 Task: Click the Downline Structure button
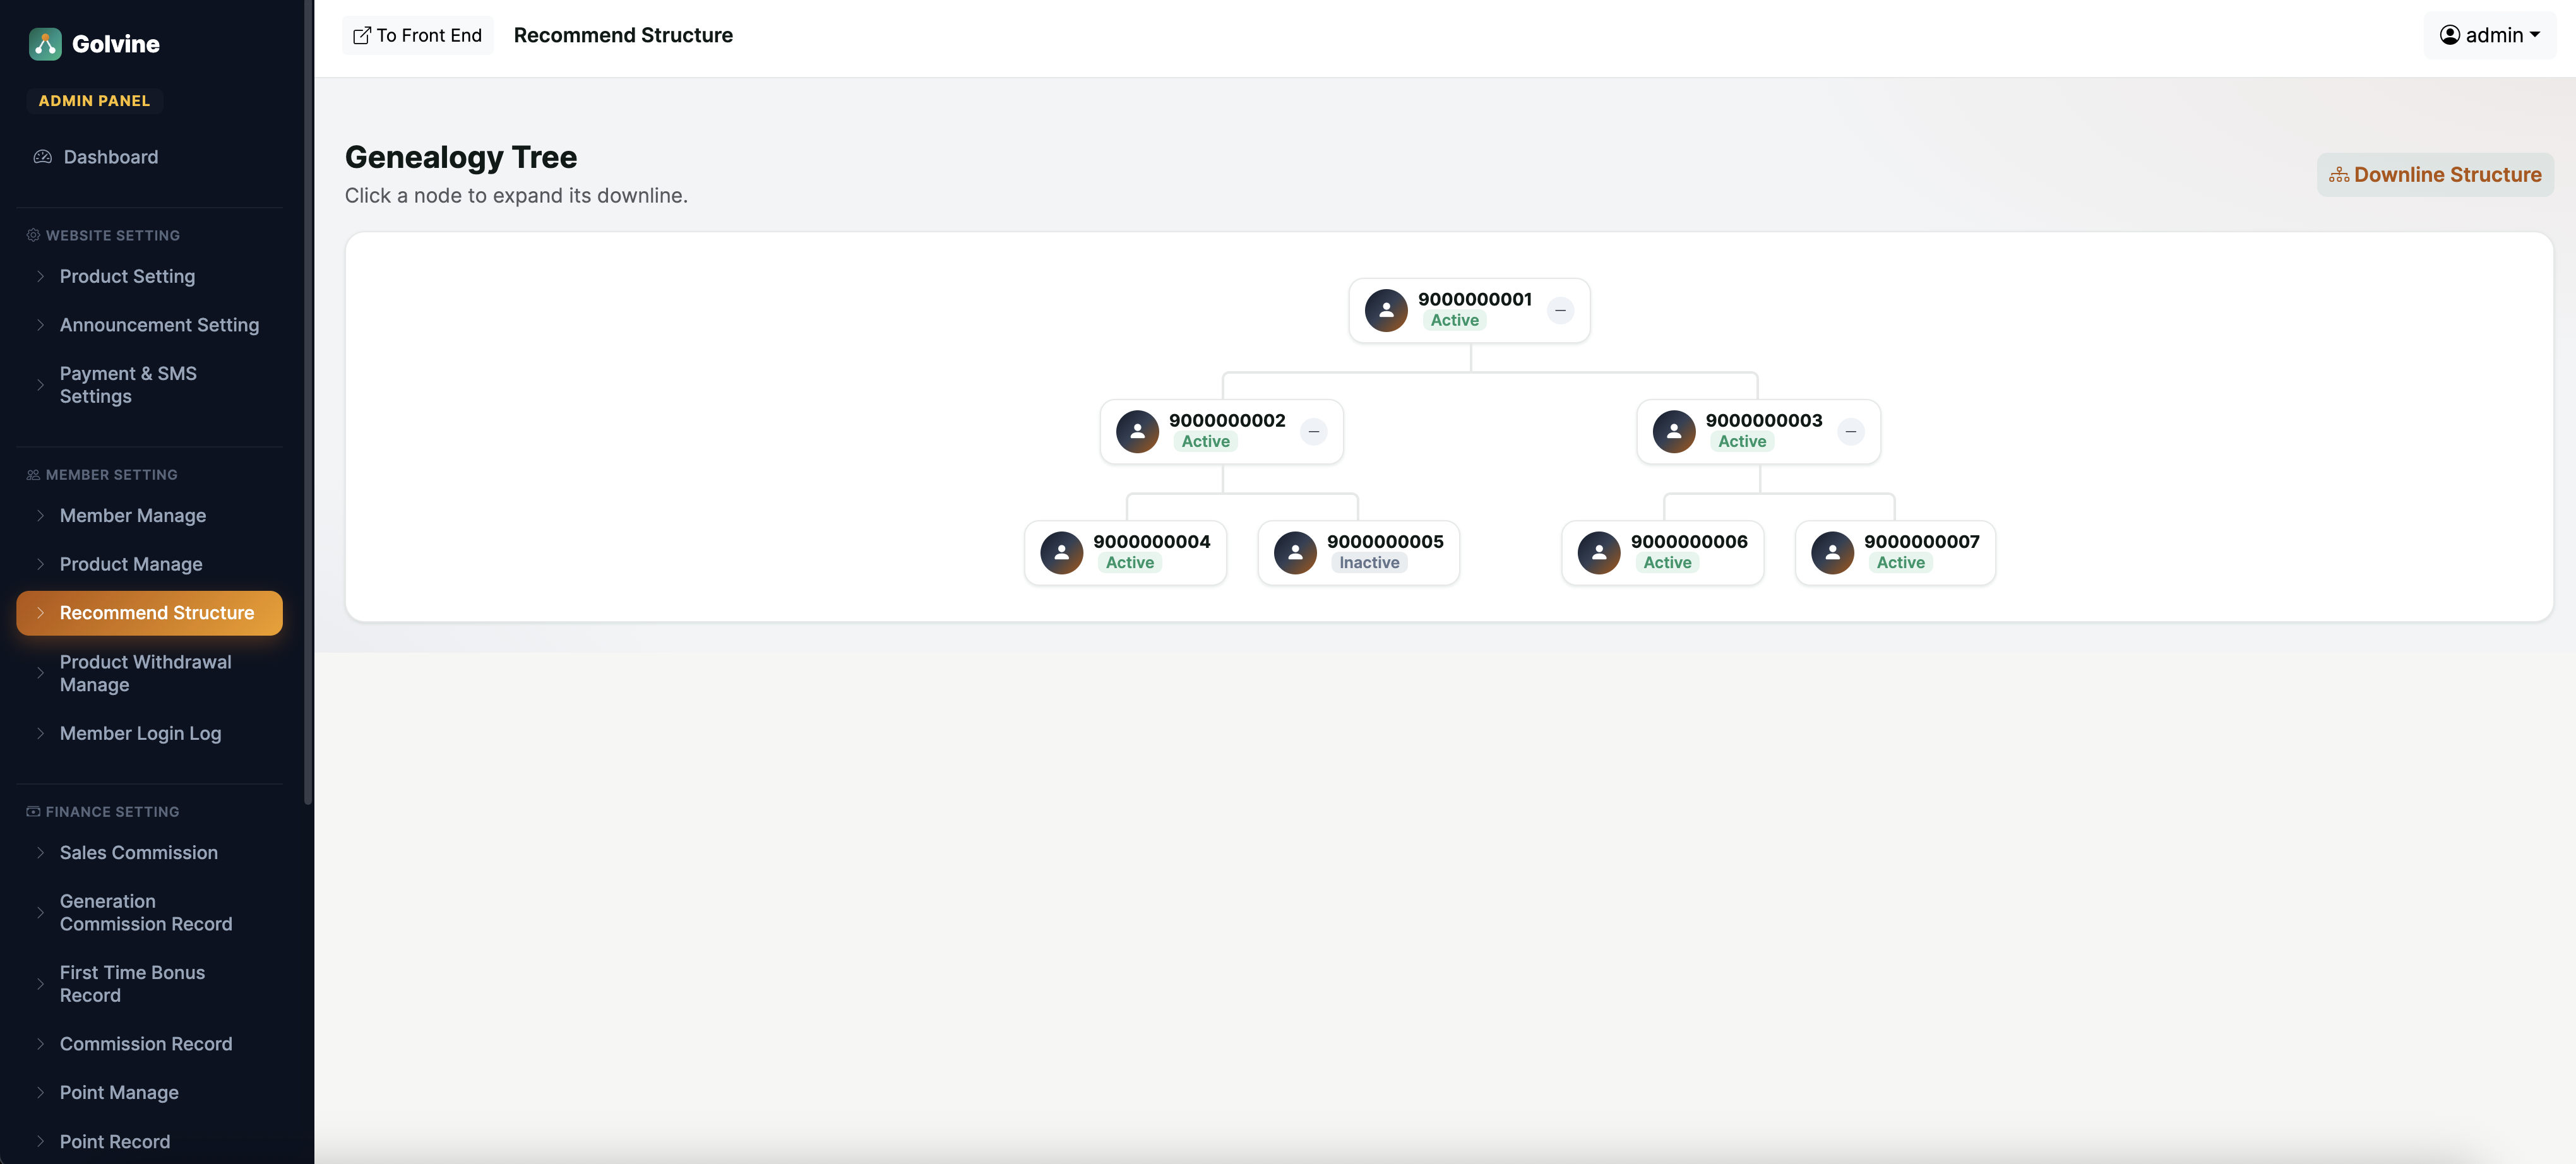coord(2435,175)
